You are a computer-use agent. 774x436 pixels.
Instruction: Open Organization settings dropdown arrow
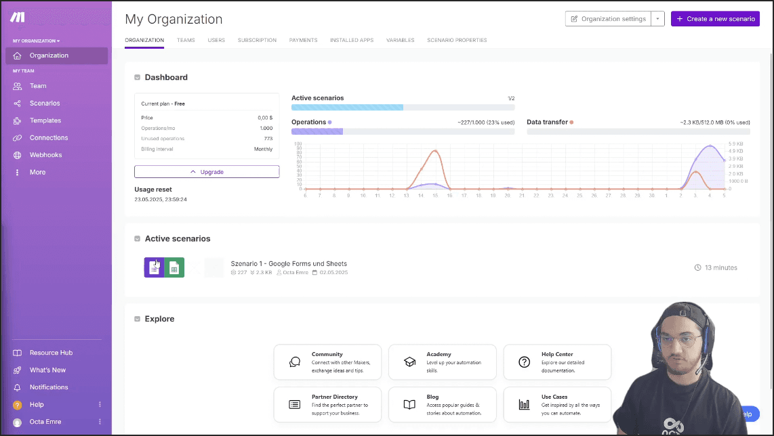point(657,19)
